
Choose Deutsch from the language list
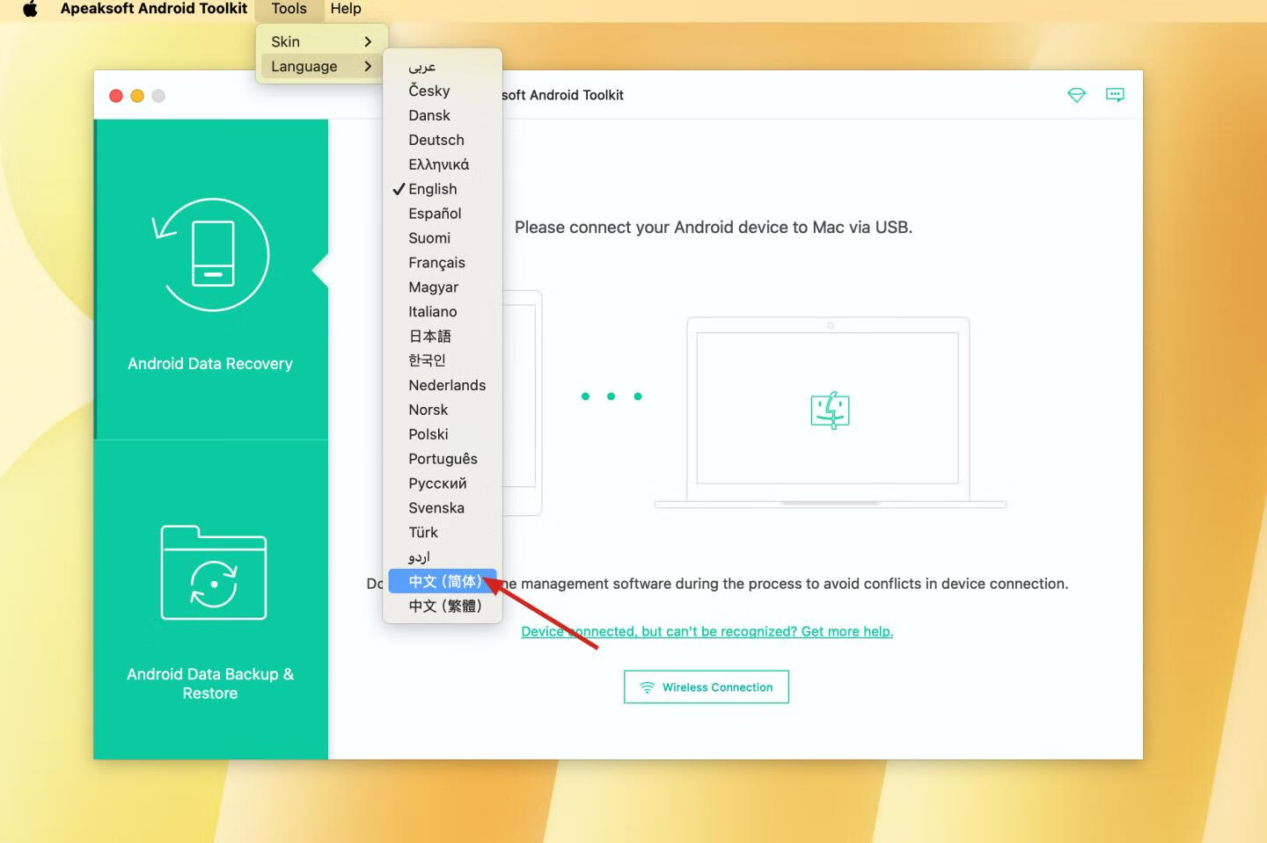coord(443,140)
